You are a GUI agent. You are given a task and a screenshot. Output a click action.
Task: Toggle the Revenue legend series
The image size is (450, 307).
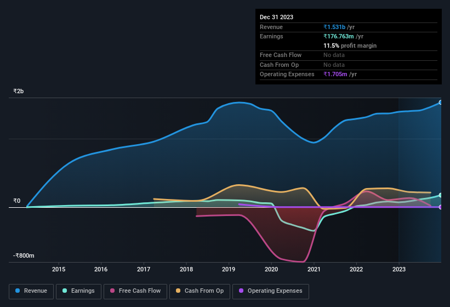tap(31, 291)
